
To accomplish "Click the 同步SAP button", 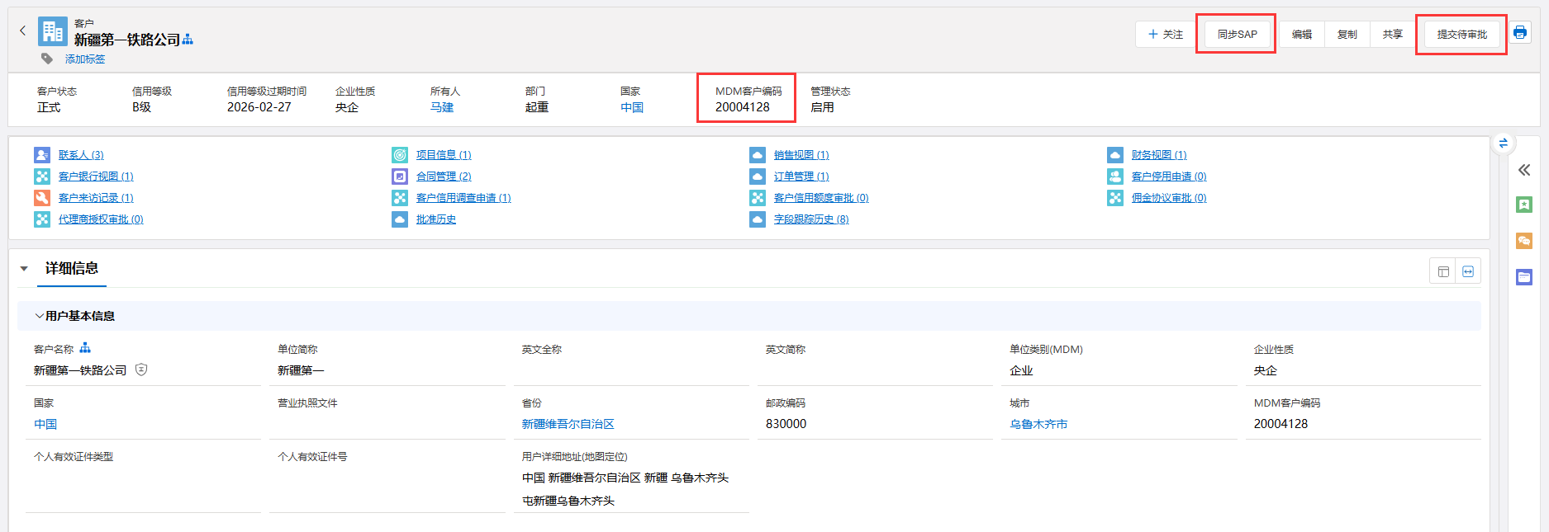I will 1237,35.
